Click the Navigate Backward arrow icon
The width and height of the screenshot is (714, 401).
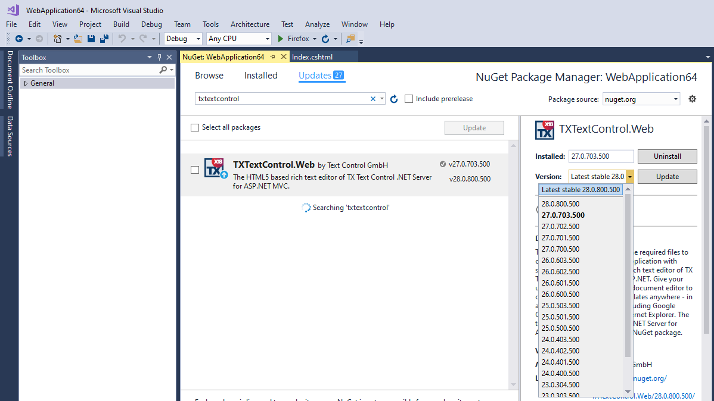point(19,39)
